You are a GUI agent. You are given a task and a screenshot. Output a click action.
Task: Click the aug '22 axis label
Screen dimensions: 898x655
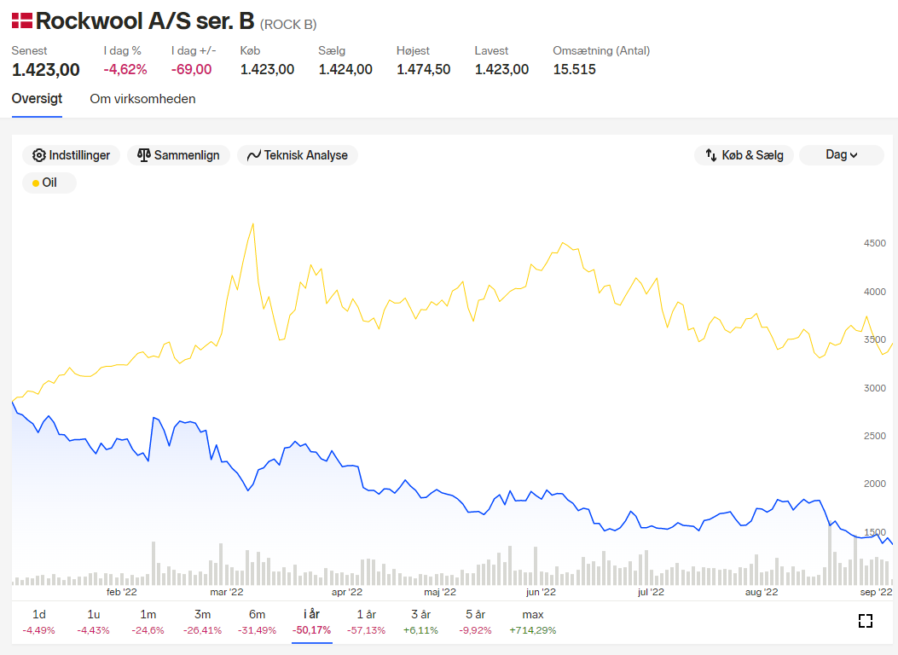tap(761, 592)
